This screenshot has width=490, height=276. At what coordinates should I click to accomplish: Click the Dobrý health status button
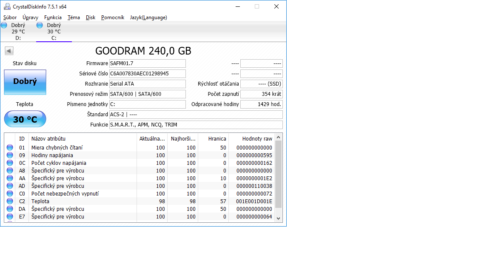[x=25, y=82]
